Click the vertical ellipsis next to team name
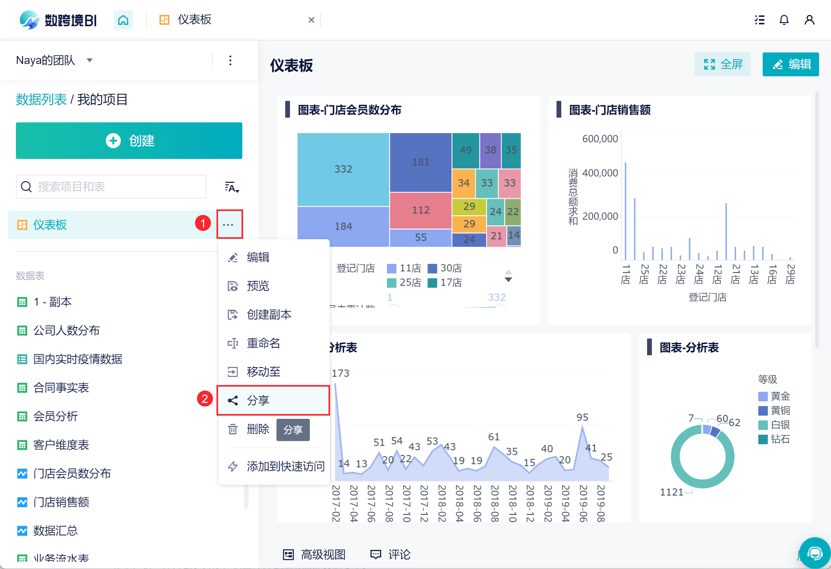Screen dimensions: 831x569 click(230, 60)
